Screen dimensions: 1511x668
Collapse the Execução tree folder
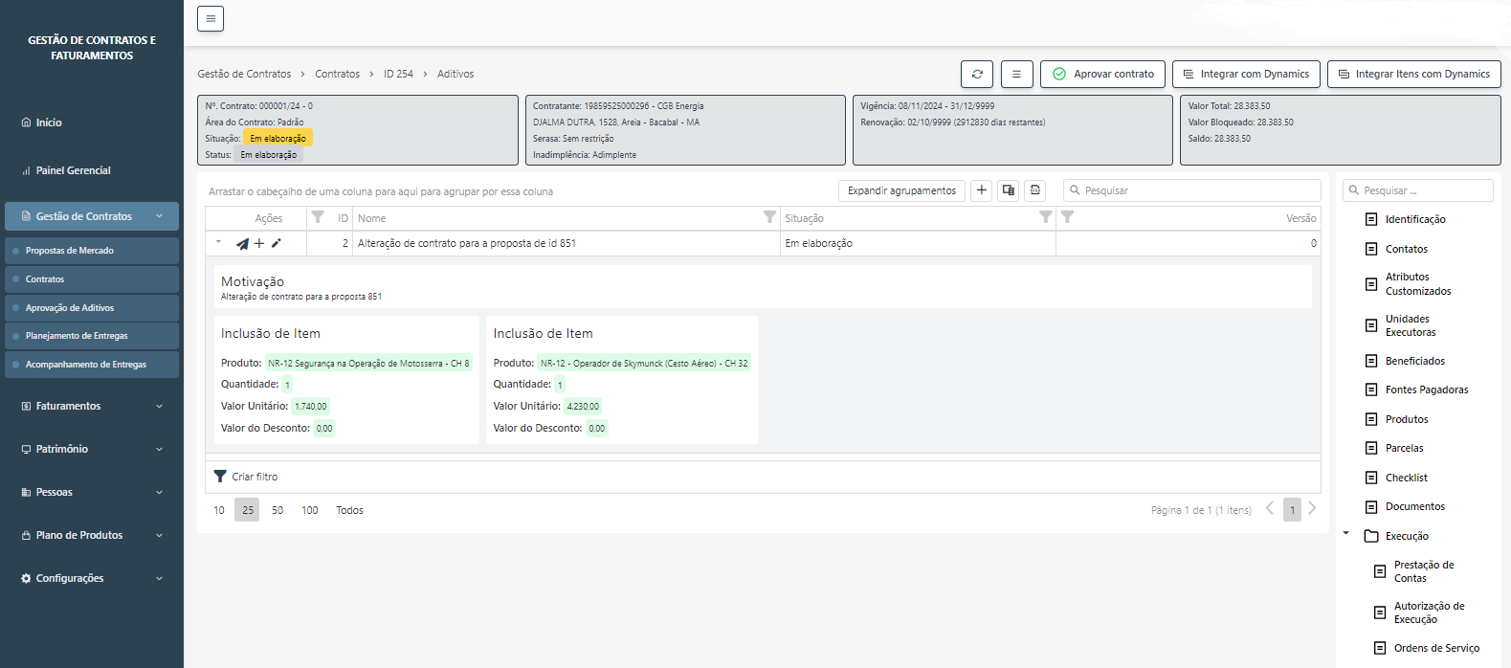(1346, 534)
